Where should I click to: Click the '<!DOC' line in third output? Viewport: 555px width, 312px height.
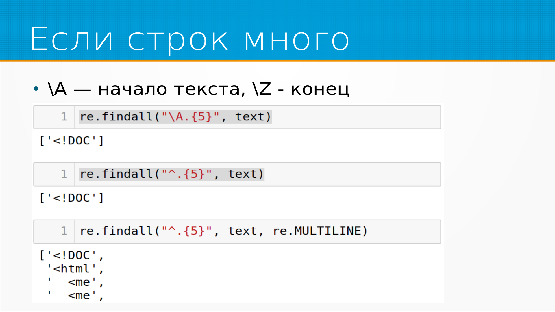71,256
